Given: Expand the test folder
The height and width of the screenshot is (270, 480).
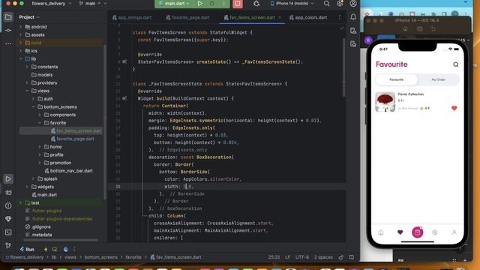Looking at the screenshot, I should click(21, 203).
